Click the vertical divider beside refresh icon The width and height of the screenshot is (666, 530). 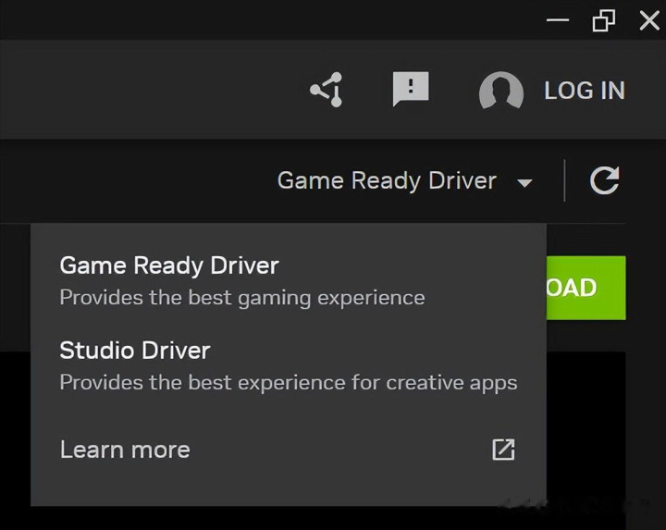[564, 180]
